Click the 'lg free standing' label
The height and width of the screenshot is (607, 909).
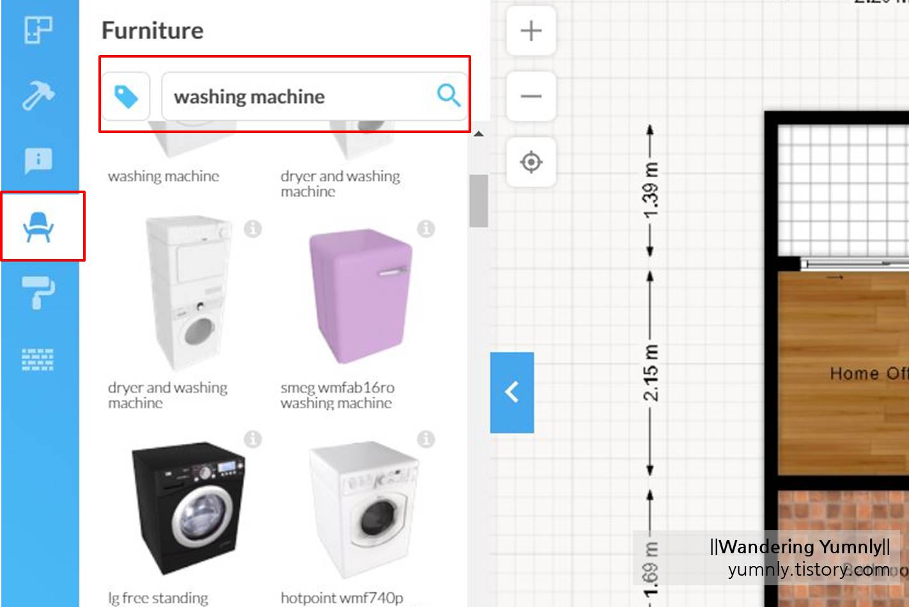tap(158, 598)
